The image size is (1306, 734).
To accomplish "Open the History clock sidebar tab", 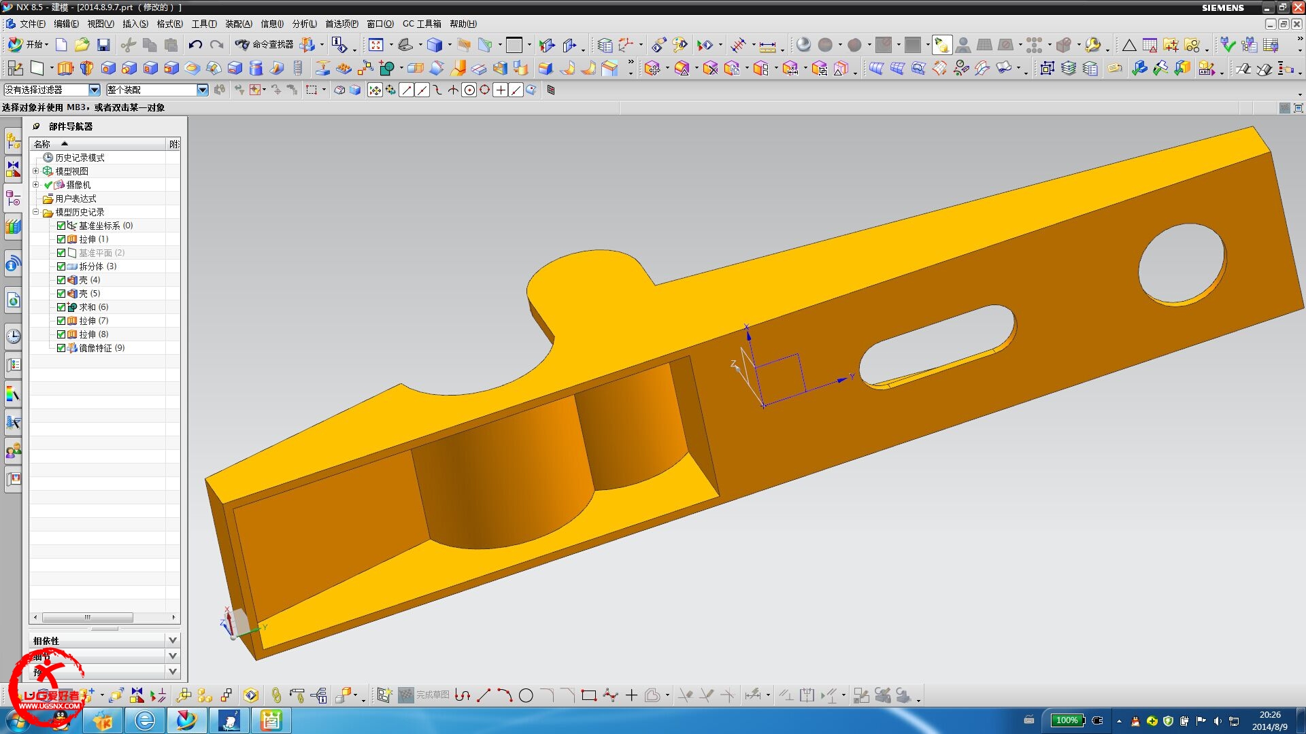I will 13,336.
